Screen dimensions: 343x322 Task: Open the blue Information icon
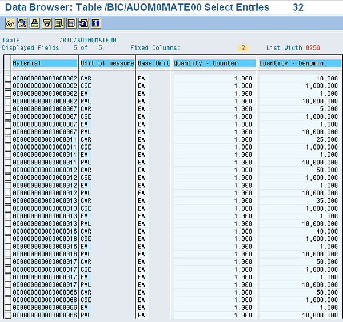[x=95, y=23]
